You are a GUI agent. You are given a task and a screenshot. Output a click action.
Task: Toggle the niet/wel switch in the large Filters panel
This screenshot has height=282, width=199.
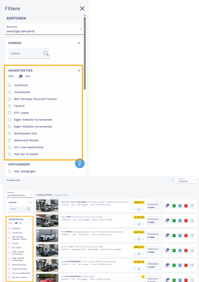[19, 76]
